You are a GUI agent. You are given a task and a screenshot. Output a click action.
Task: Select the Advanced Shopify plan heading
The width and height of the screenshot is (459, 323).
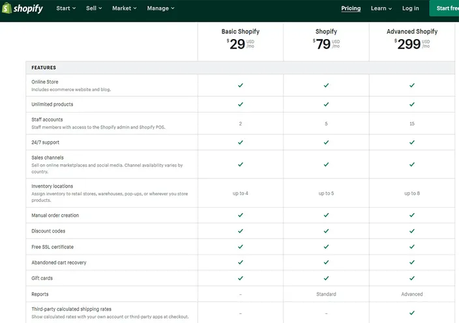412,31
